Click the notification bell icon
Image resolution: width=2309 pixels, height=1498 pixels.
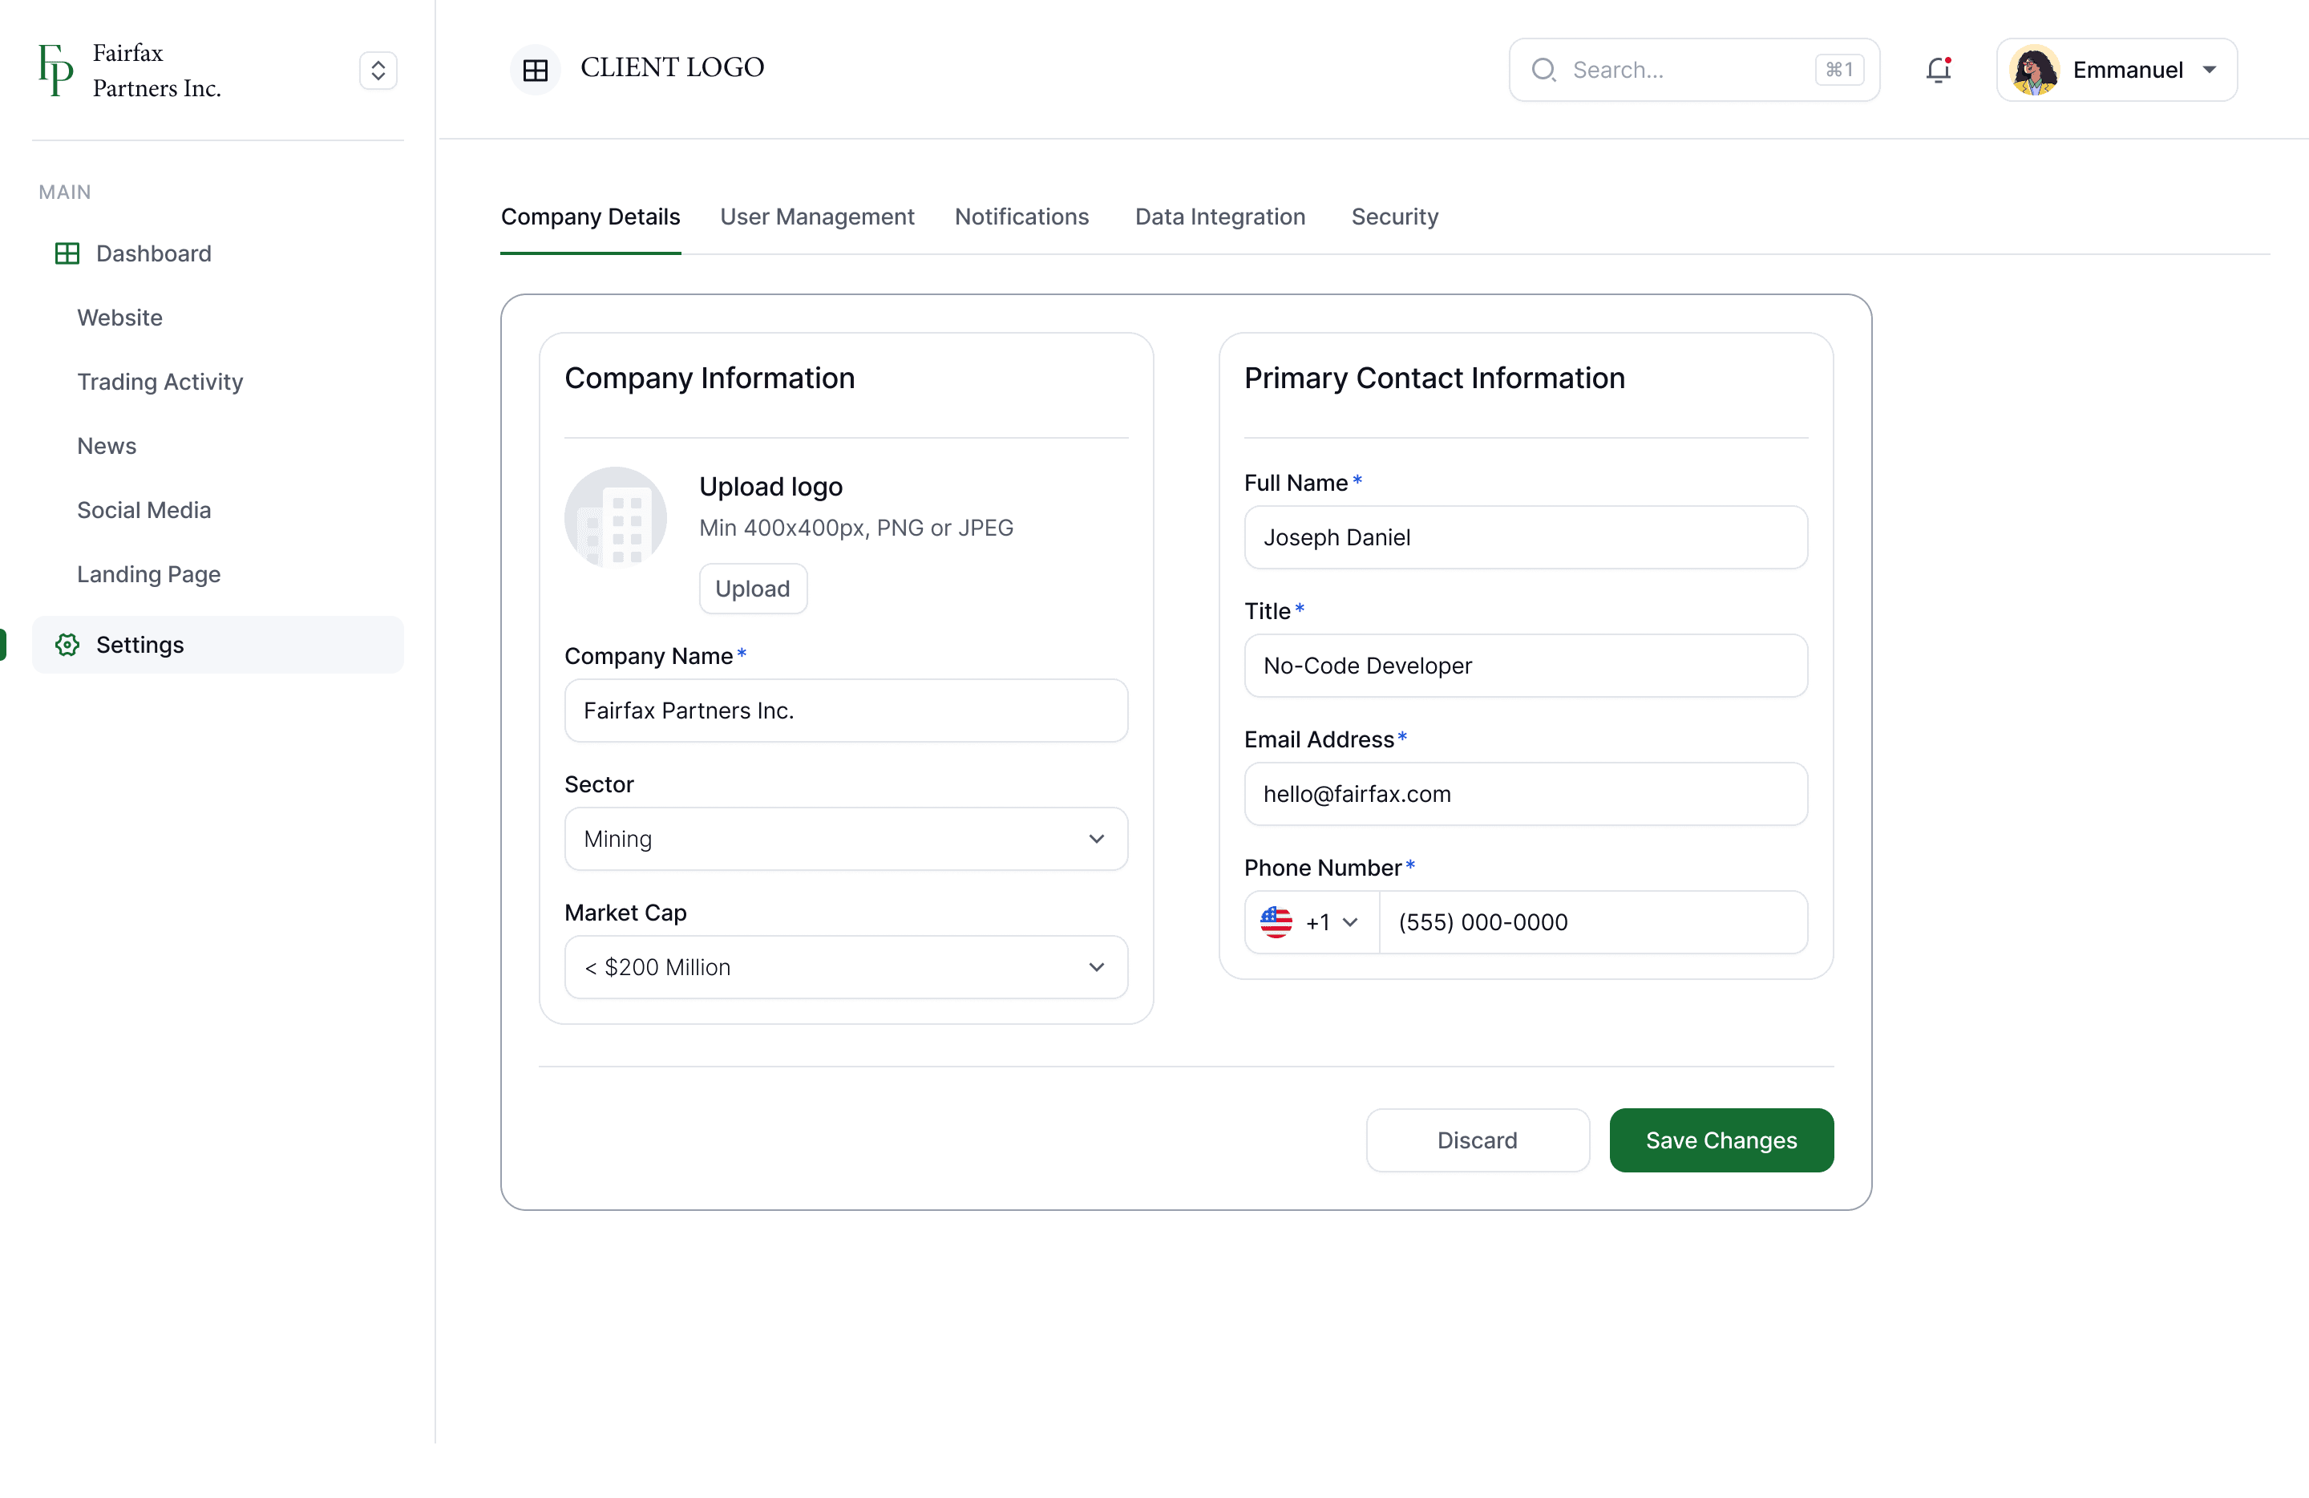point(1938,70)
